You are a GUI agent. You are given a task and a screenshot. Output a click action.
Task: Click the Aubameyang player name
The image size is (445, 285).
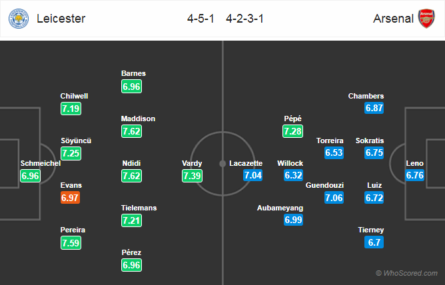click(280, 208)
